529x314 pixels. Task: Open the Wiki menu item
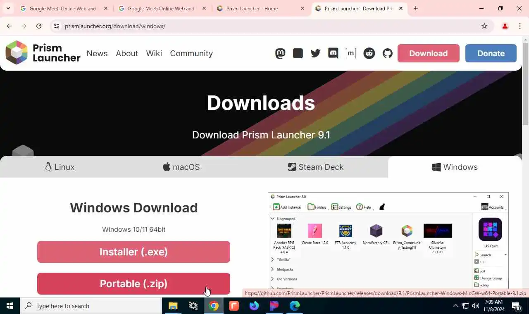coord(154,53)
